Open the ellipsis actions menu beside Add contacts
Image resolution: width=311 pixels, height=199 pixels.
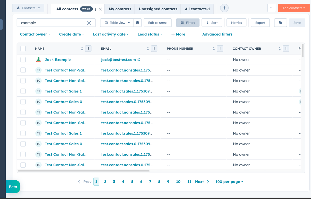click(x=272, y=8)
